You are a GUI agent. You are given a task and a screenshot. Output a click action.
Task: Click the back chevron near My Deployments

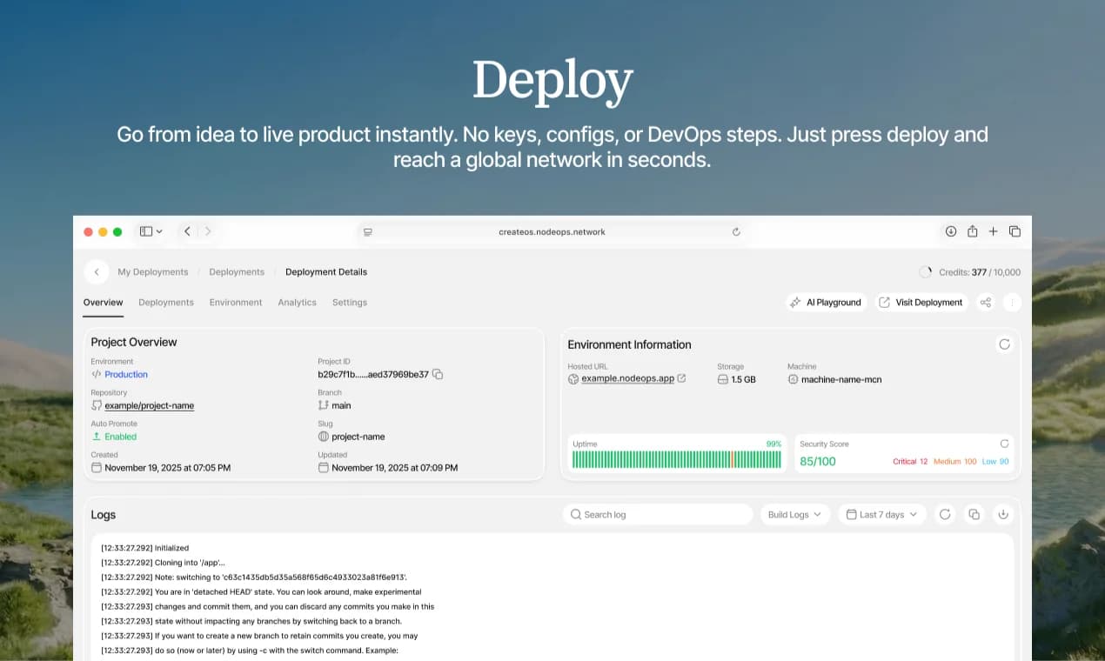point(96,271)
